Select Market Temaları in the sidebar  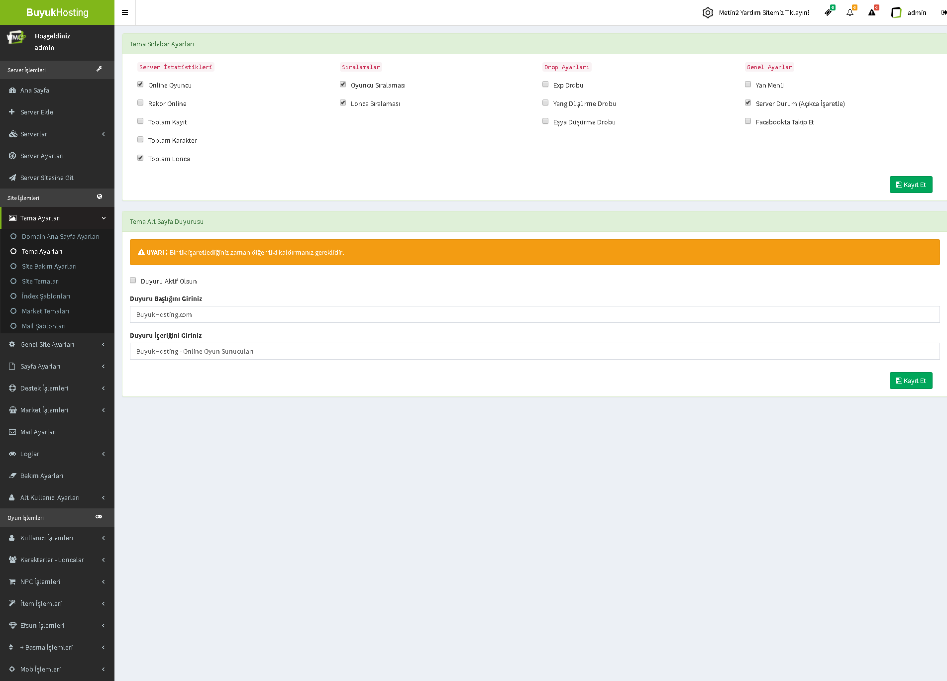45,311
